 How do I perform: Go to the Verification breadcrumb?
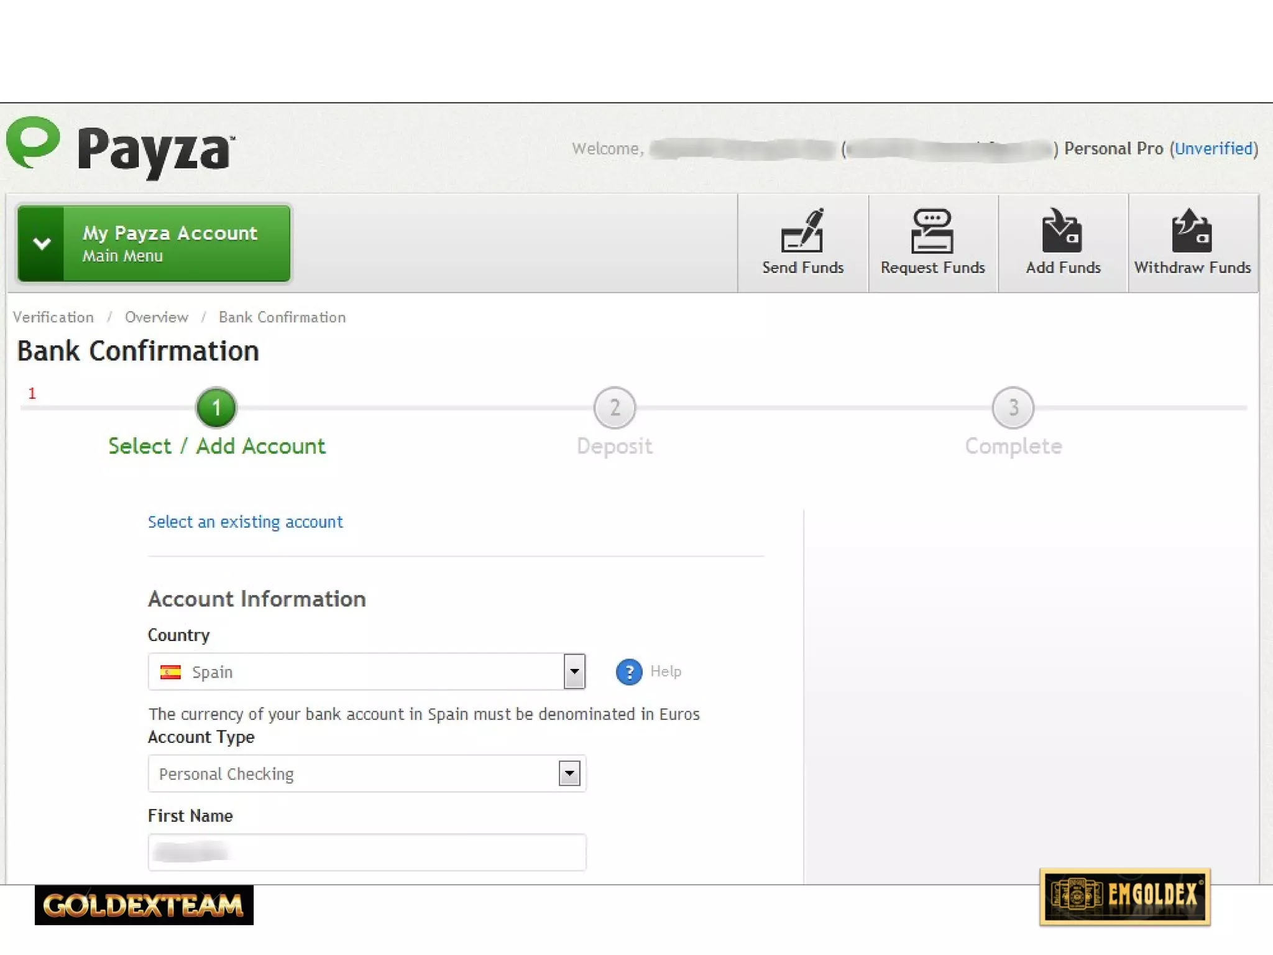53,317
